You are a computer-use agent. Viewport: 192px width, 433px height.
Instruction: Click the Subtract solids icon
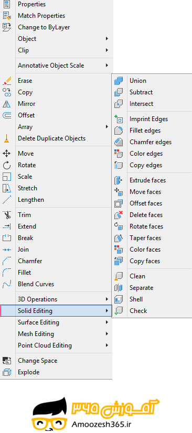point(119,92)
